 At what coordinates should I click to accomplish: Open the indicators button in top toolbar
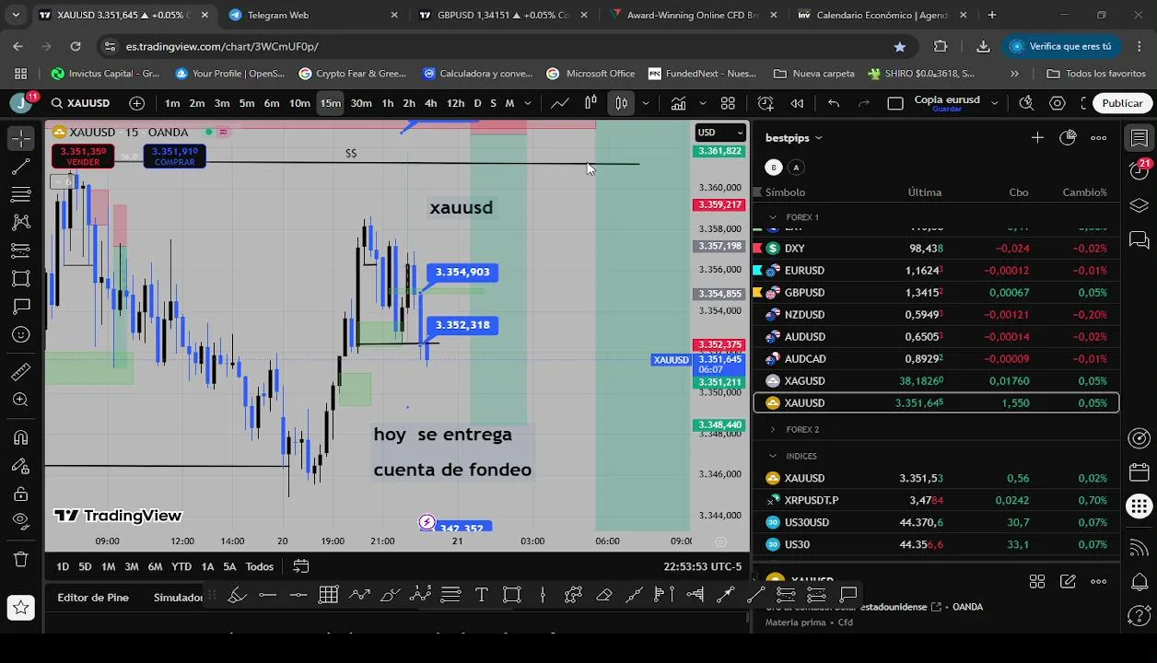coord(679,103)
